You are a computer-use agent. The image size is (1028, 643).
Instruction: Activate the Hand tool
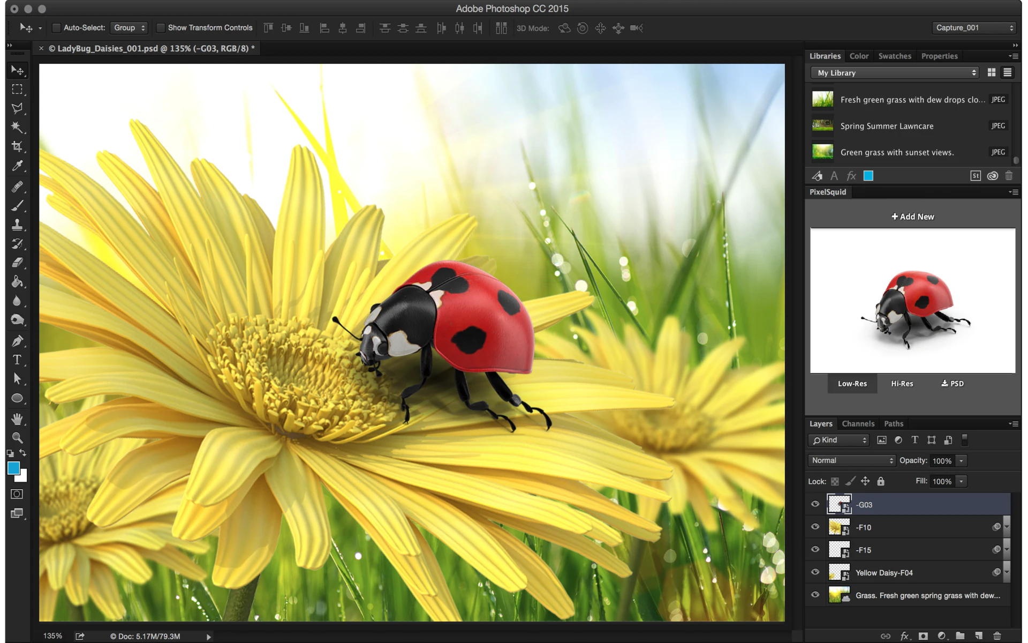point(17,418)
